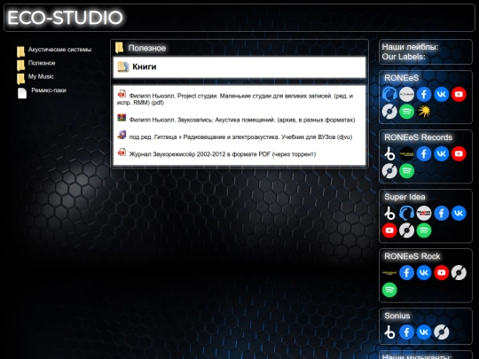
Task: Open RONEeS Records YouTube channel
Action: pos(459,154)
